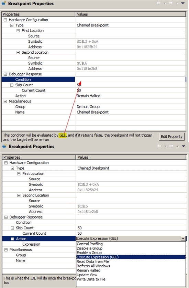Click Properties column header in lower panel
189x288 pixels.
click(39, 157)
